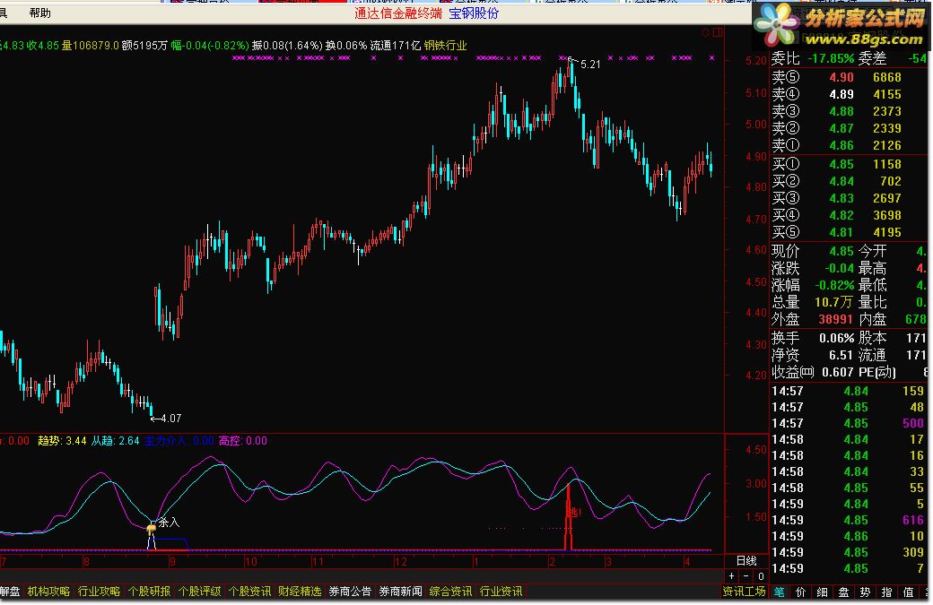
Task: Click the 总量 10.7万 field
Action: [x=813, y=302]
